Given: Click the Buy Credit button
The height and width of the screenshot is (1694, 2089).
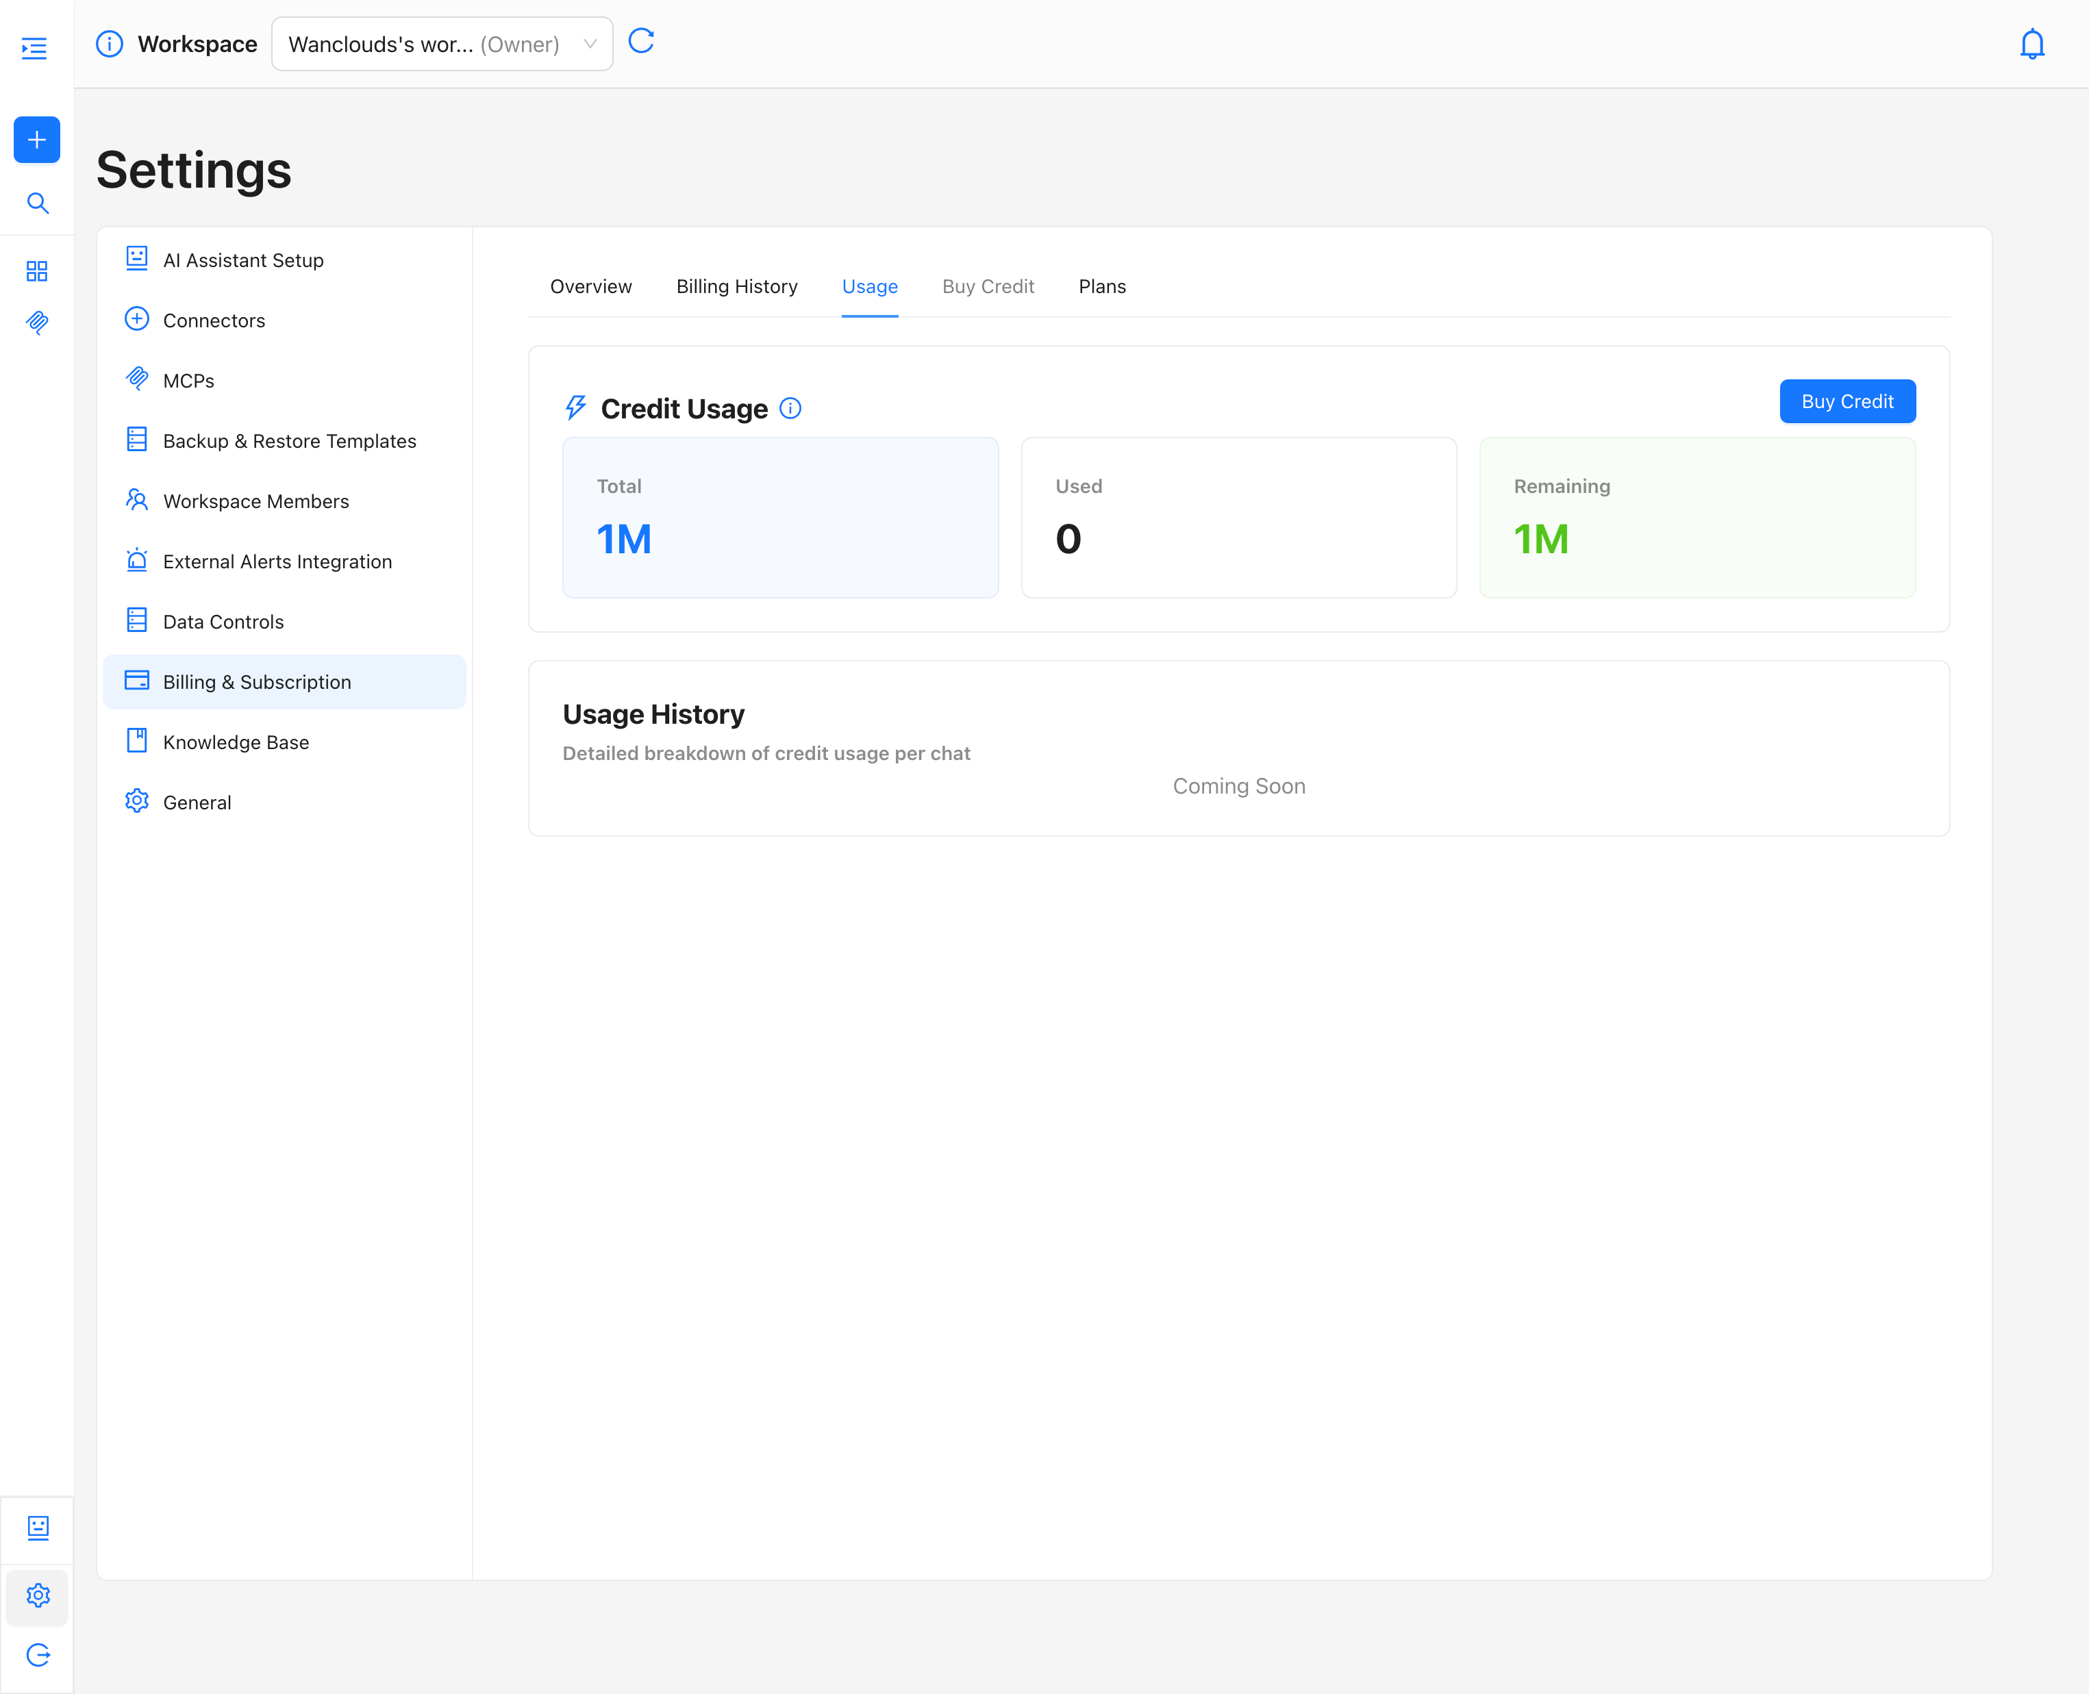Looking at the screenshot, I should (1847, 401).
